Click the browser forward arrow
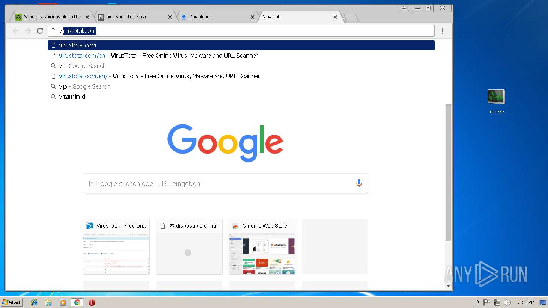This screenshot has width=548, height=308. click(x=28, y=31)
